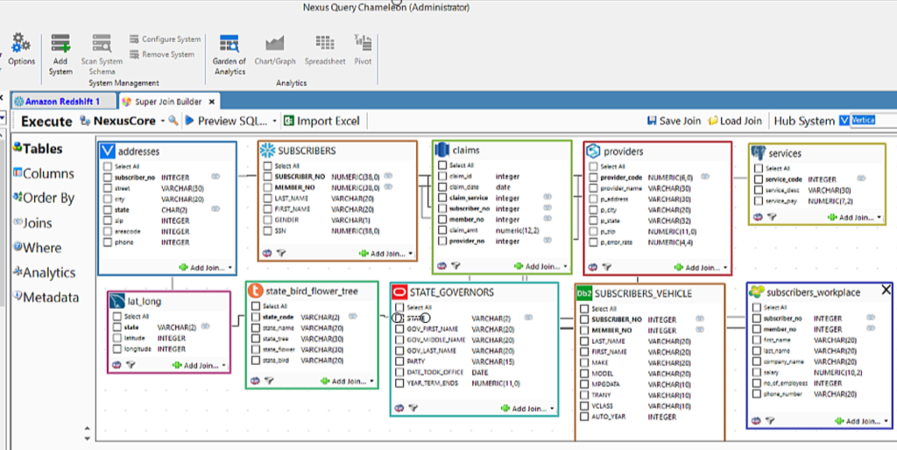The width and height of the screenshot is (897, 450).
Task: Expand the NexusCore system dropdown
Action: 162,121
